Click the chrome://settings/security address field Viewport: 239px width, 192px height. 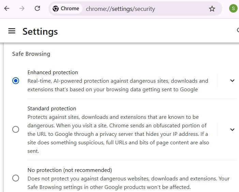(x=136, y=9)
